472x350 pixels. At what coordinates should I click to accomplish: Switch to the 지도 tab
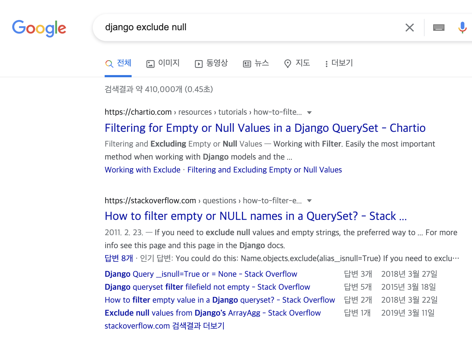click(297, 63)
